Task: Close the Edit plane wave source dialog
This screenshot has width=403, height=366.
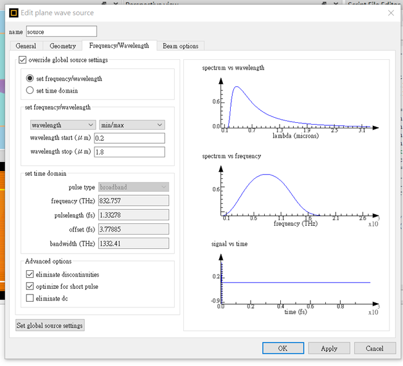Action: [391, 13]
